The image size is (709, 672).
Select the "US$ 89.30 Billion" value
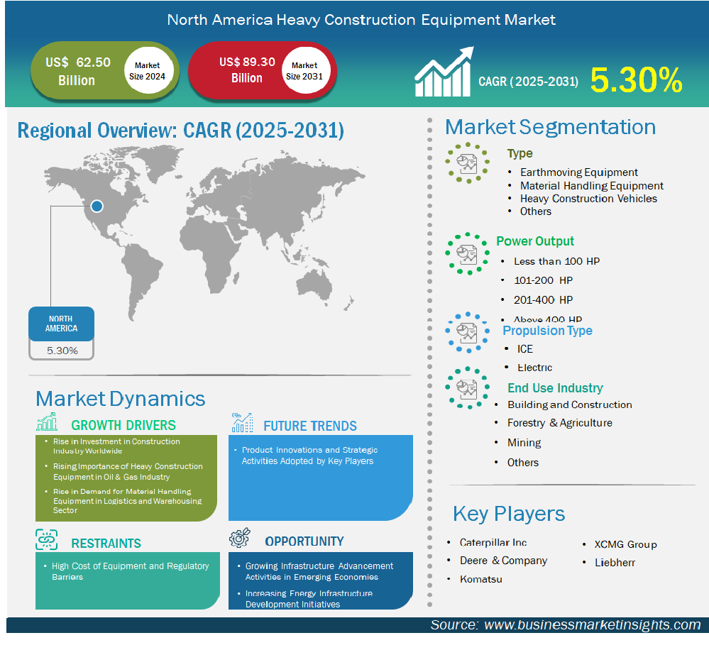[x=247, y=70]
